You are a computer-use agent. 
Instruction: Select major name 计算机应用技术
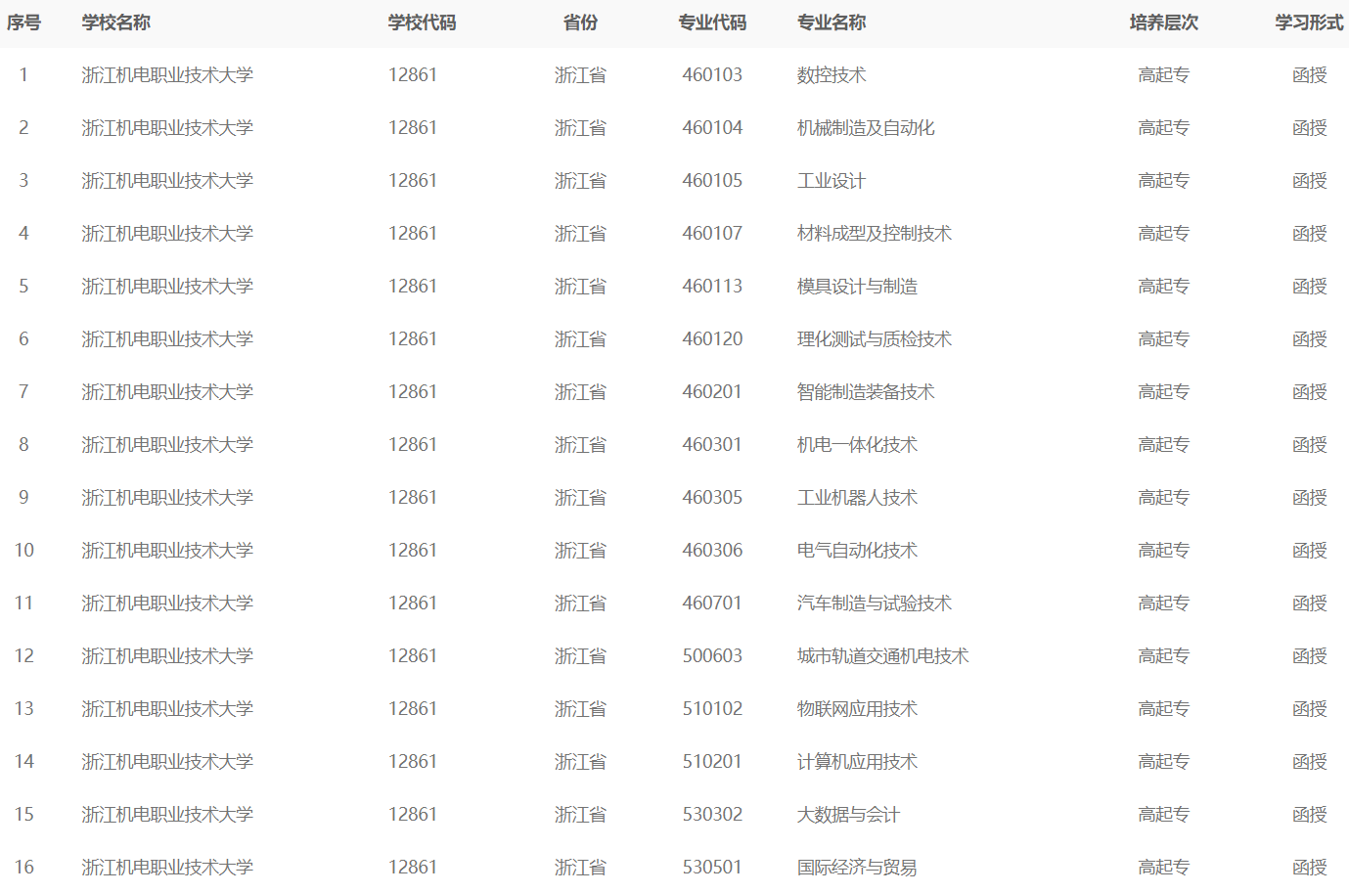pyautogui.click(x=857, y=762)
